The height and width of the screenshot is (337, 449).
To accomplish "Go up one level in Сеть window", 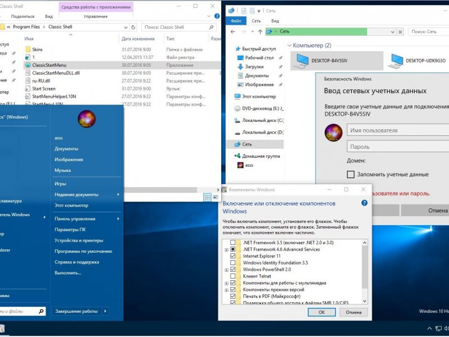I will 260,32.
